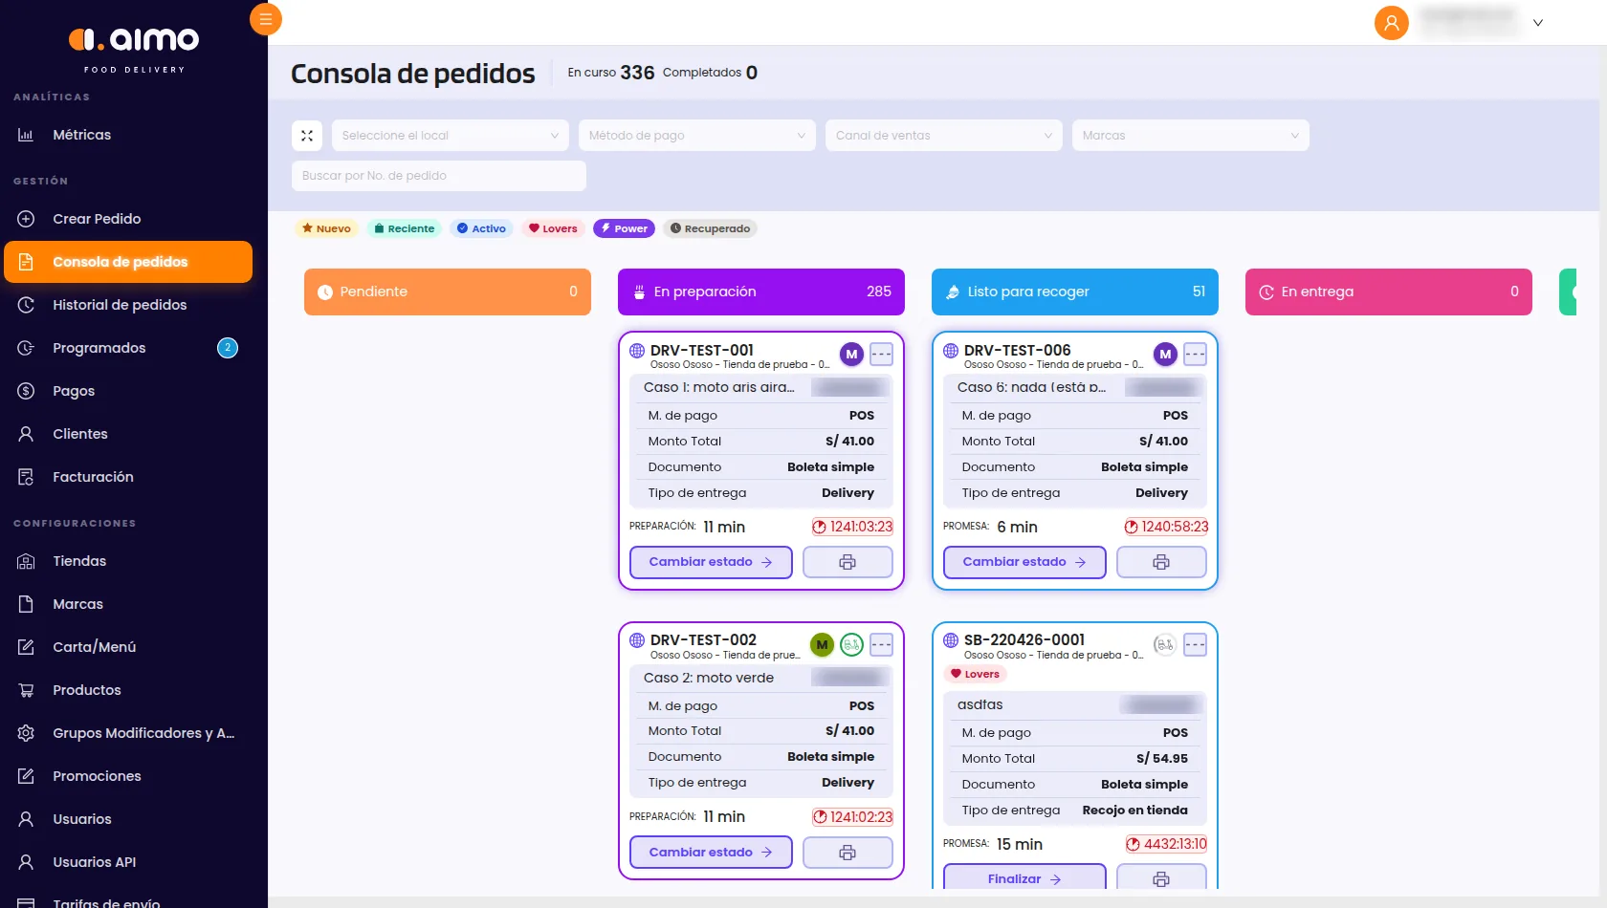
Task: Click the purple M badge on DRV-TEST-001
Action: pyautogui.click(x=851, y=355)
